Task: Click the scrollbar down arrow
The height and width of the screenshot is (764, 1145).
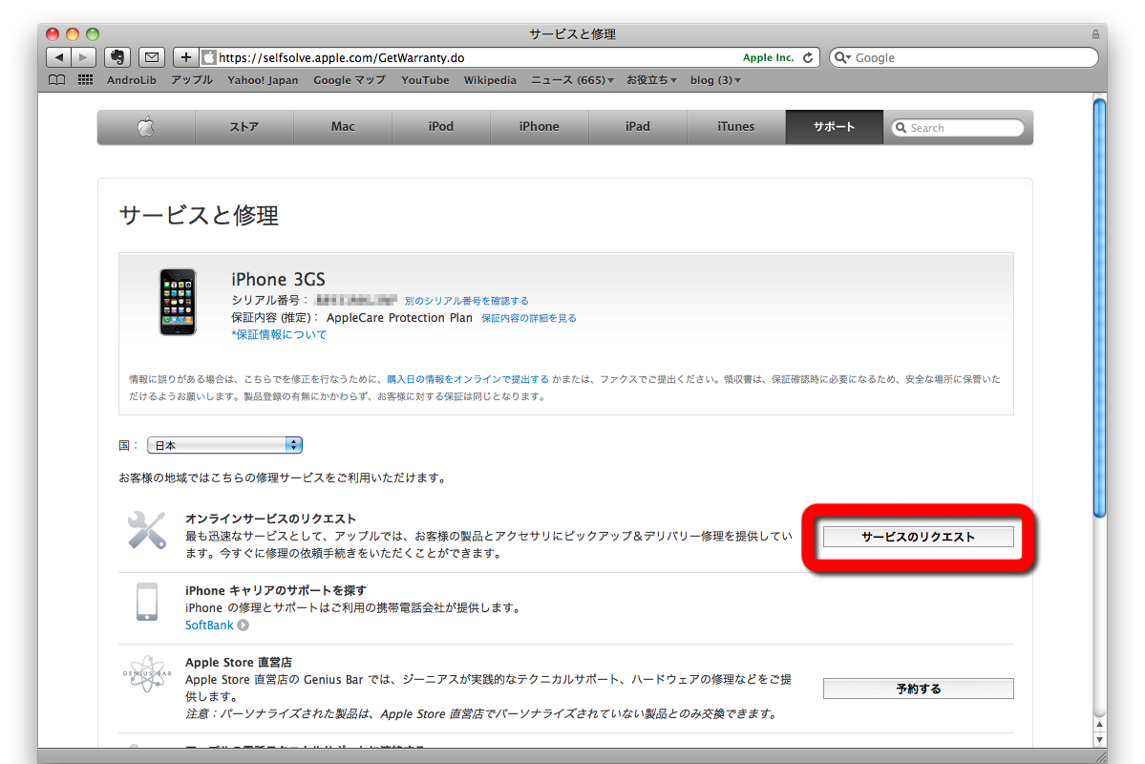Action: pyautogui.click(x=1100, y=739)
